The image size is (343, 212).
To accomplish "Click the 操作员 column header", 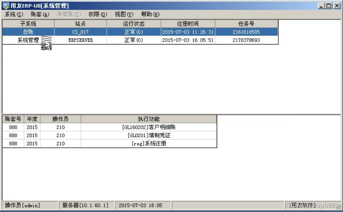I will pyautogui.click(x=61, y=119).
